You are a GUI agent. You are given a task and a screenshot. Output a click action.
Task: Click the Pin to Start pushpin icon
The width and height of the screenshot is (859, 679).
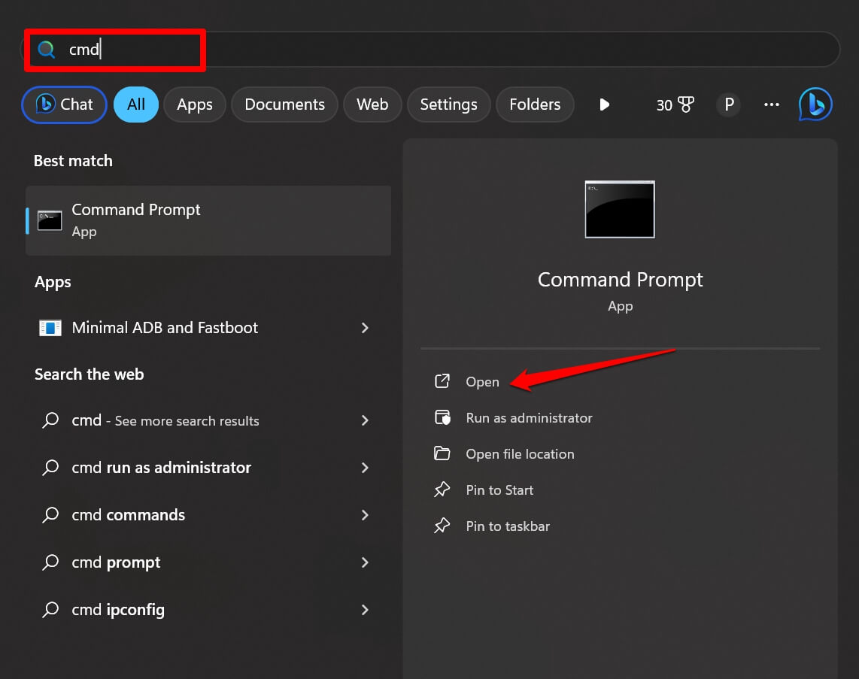click(443, 490)
